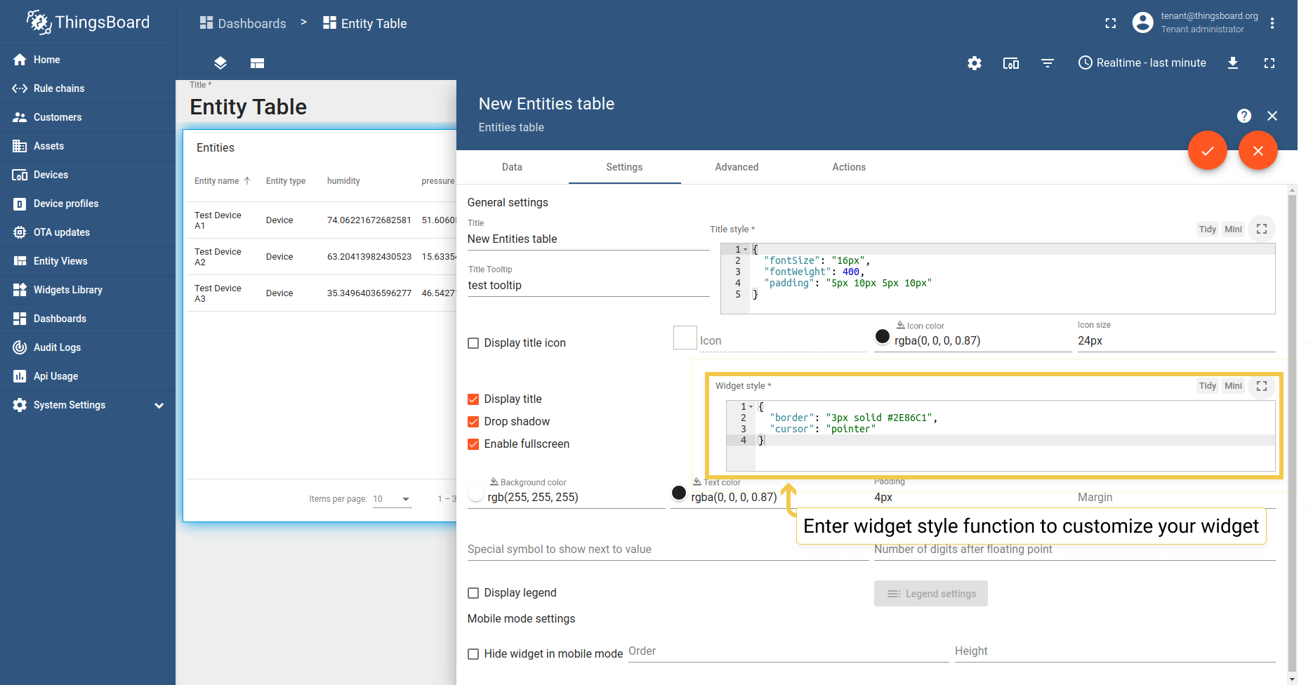Click the export dashboard download icon
Image resolution: width=1313 pixels, height=685 pixels.
tap(1232, 63)
